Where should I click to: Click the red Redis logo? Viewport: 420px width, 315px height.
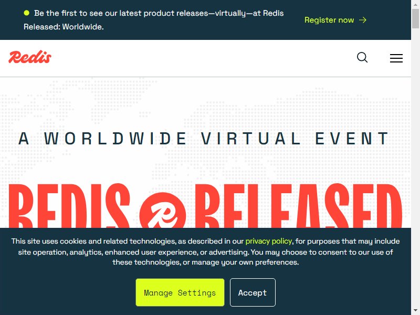point(30,57)
